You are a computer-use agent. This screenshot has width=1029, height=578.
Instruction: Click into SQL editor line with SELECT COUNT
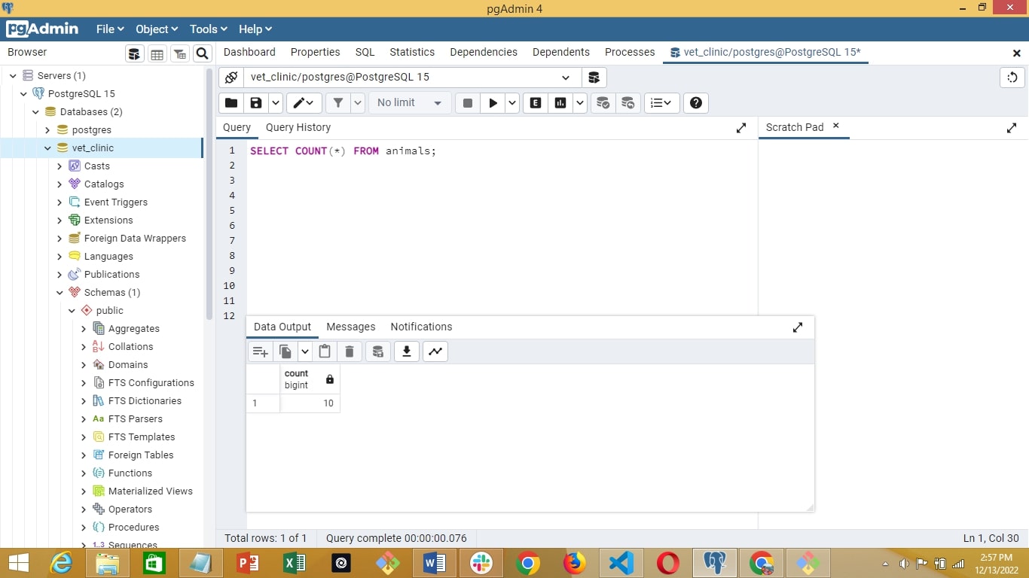click(x=344, y=151)
